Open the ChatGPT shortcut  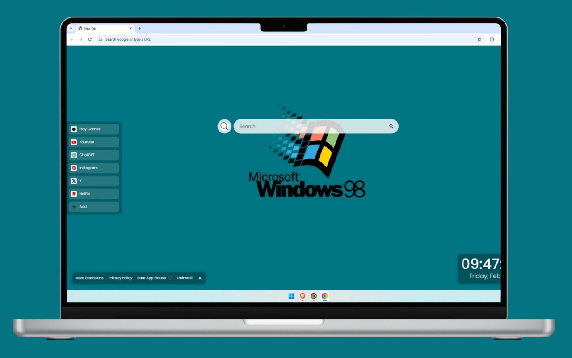[x=94, y=155]
